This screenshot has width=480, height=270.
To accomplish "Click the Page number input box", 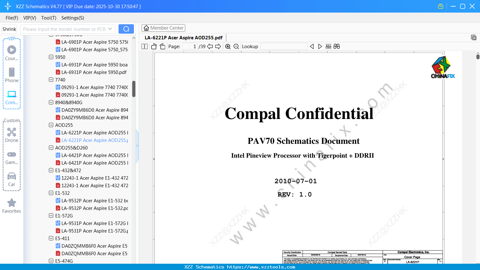I will pos(190,47).
